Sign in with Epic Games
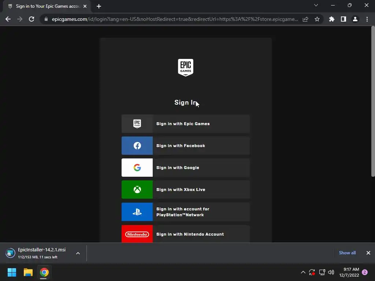 pos(186,124)
